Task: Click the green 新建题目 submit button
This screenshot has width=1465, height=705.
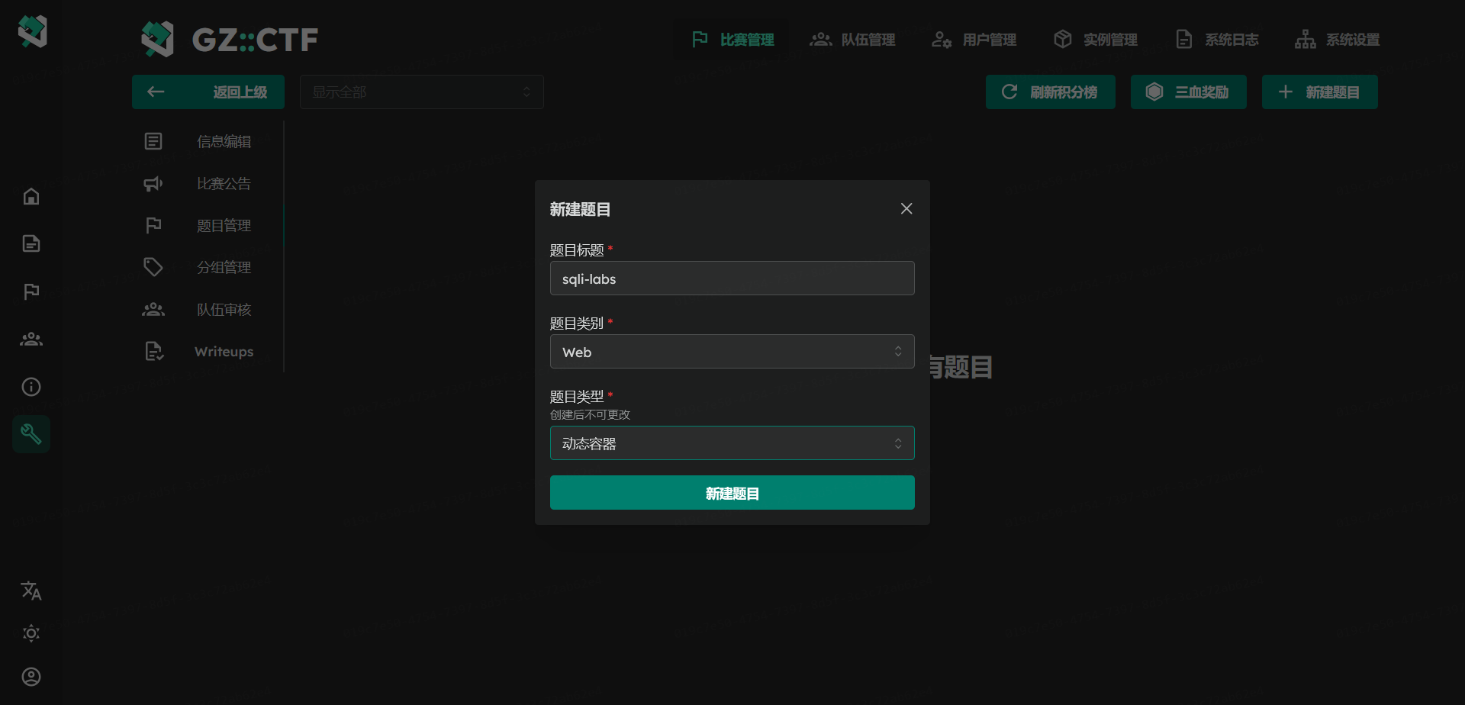Action: 732,493
